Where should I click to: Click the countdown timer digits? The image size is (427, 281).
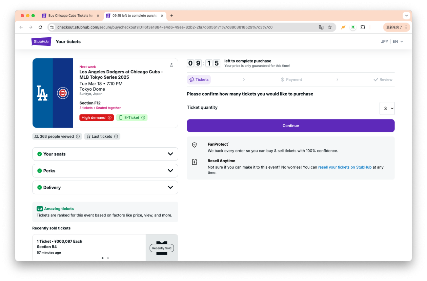pyautogui.click(x=203, y=63)
